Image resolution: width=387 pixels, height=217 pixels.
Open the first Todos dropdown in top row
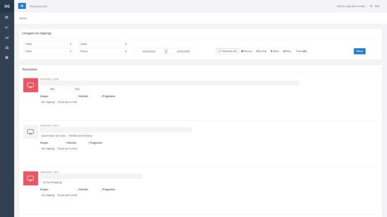[47, 44]
